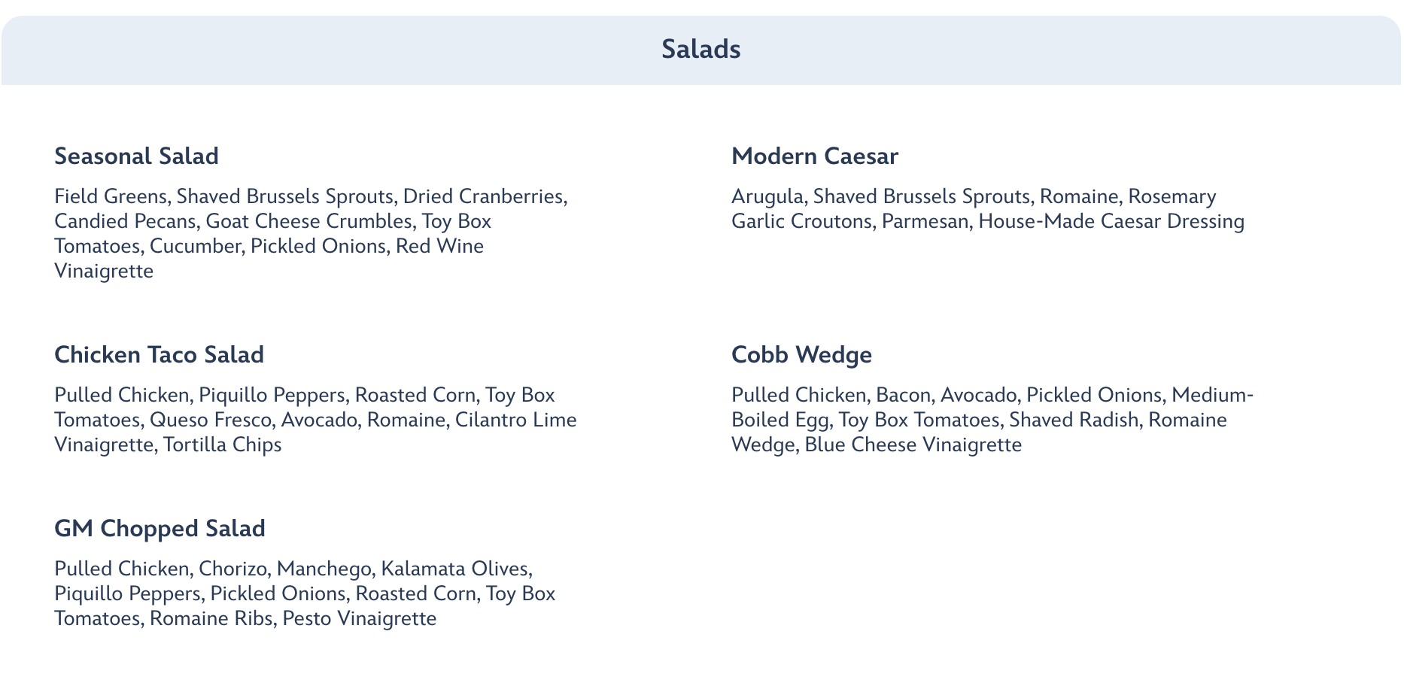Click the Kalamata Olives text
The height and width of the screenshot is (689, 1404).
(x=455, y=569)
